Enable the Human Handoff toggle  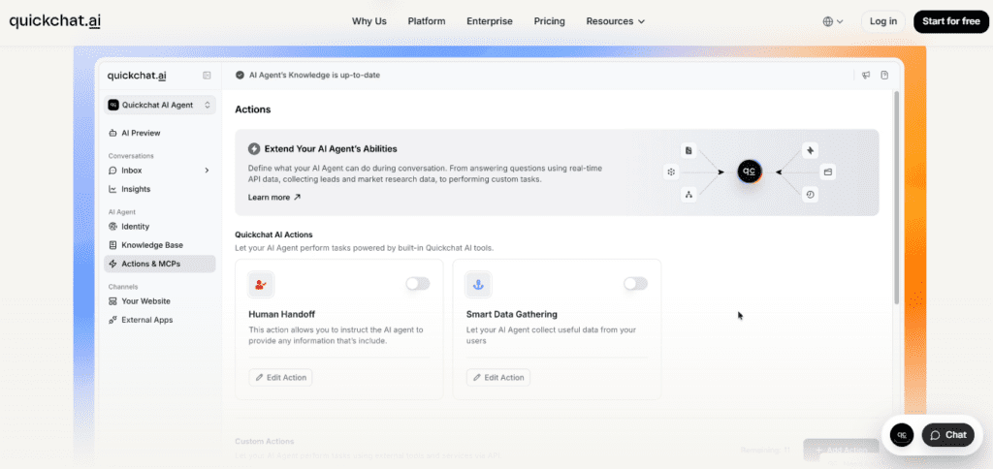[418, 284]
